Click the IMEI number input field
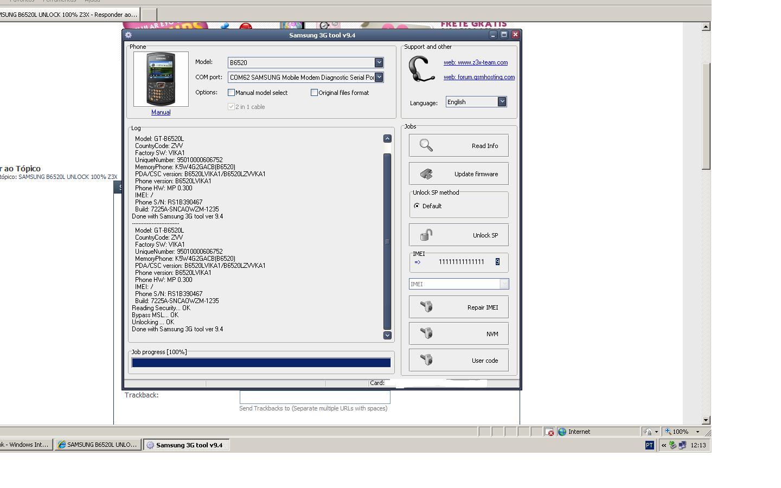This screenshot has width=781, height=488. pyautogui.click(x=462, y=262)
